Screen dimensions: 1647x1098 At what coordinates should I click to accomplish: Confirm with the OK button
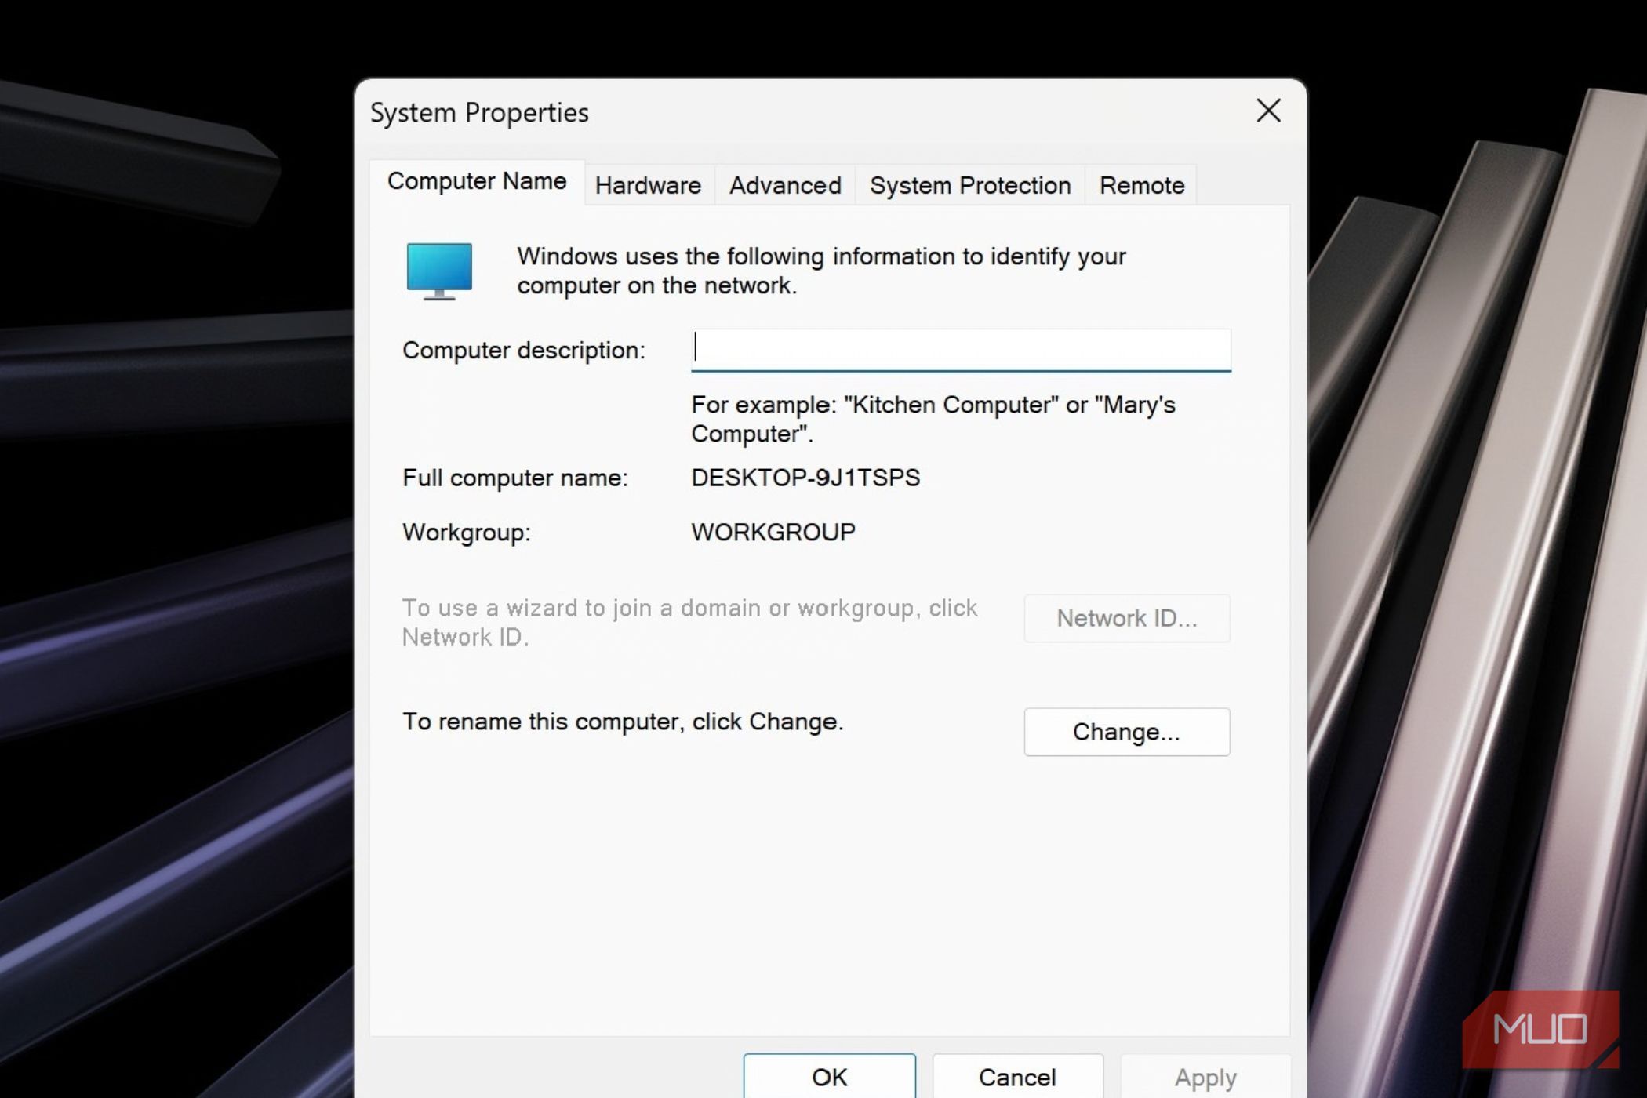point(829,1076)
